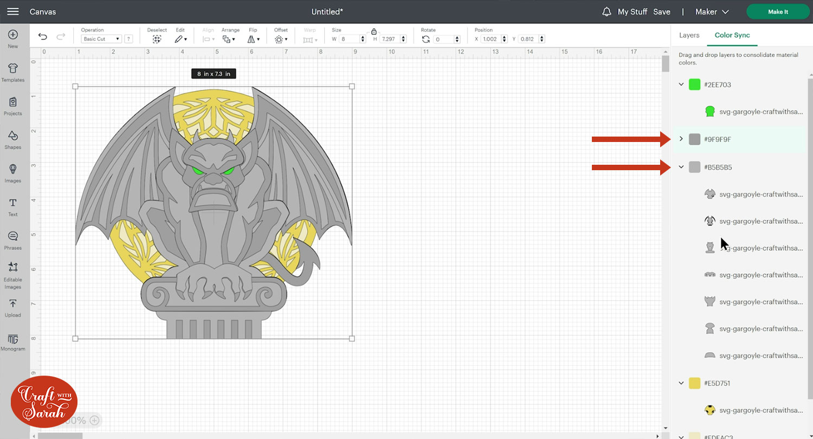813x439 pixels.
Task: Open the Operation Basic Cut dropdown
Action: coord(101,39)
